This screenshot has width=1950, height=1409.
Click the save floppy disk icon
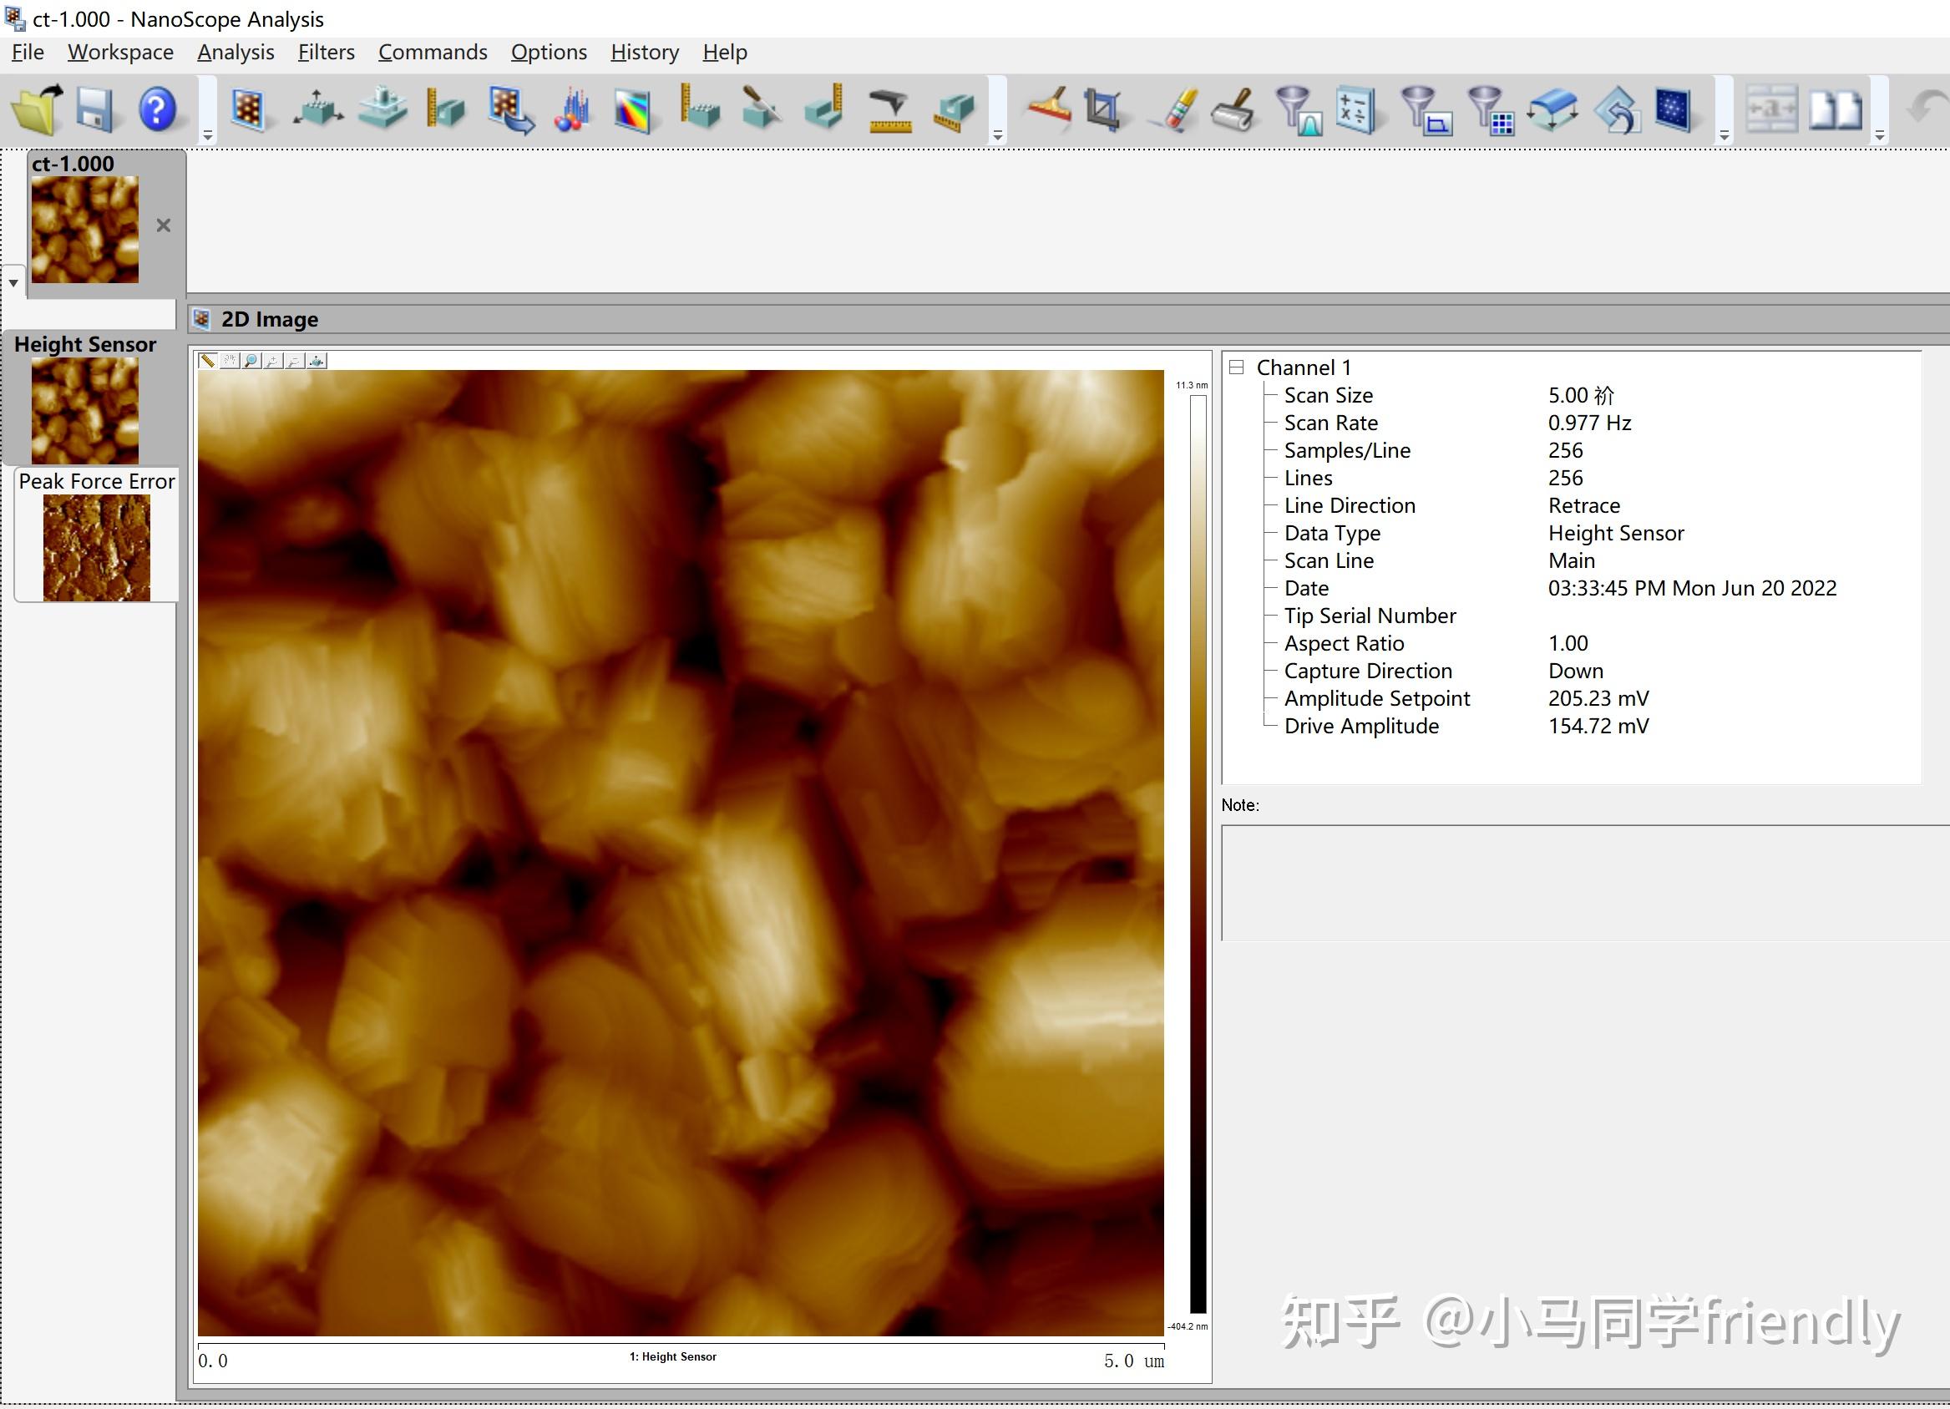pyautogui.click(x=94, y=110)
